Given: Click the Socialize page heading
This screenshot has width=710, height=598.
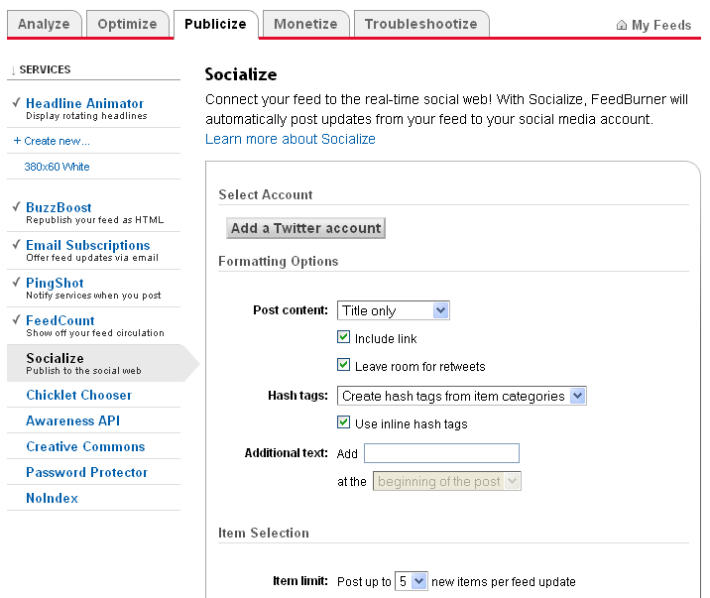Looking at the screenshot, I should pyautogui.click(x=241, y=74).
